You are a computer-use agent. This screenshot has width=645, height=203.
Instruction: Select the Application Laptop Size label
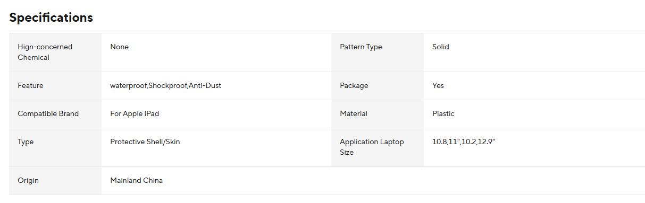point(372,147)
